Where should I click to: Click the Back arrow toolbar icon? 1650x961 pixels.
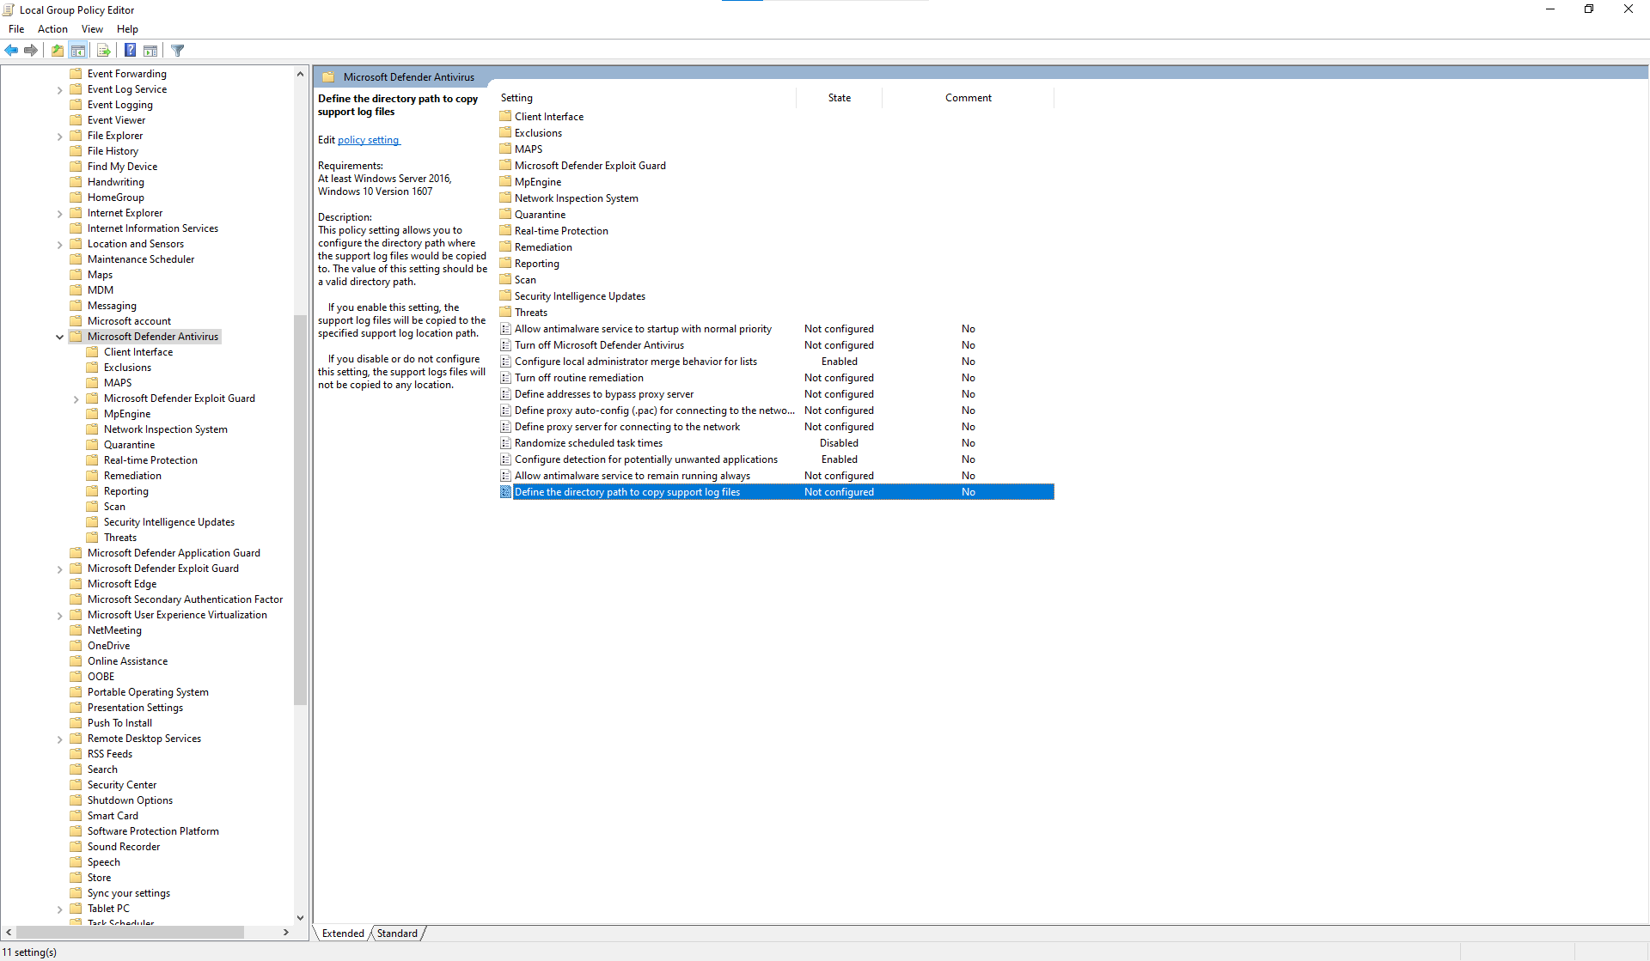tap(11, 51)
